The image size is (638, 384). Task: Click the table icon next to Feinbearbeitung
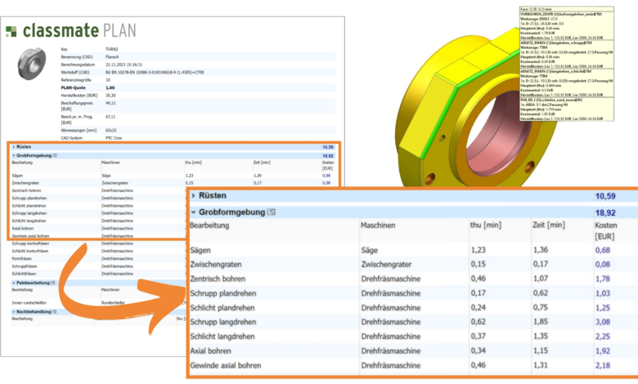point(53,283)
